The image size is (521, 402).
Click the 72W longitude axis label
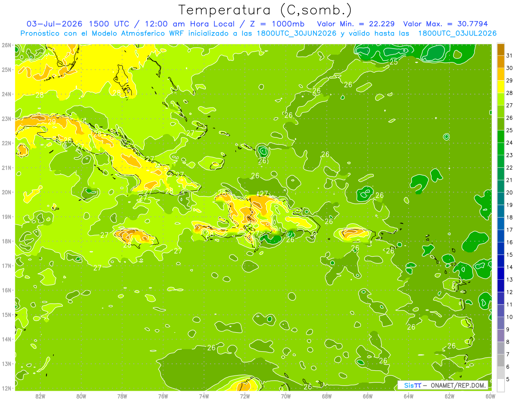[x=245, y=396]
